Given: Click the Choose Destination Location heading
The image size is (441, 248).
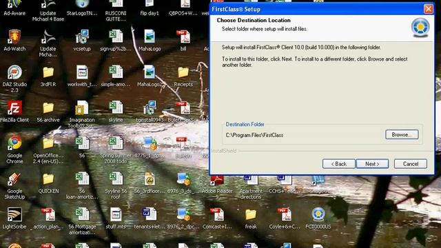Looking at the screenshot, I should [x=254, y=20].
